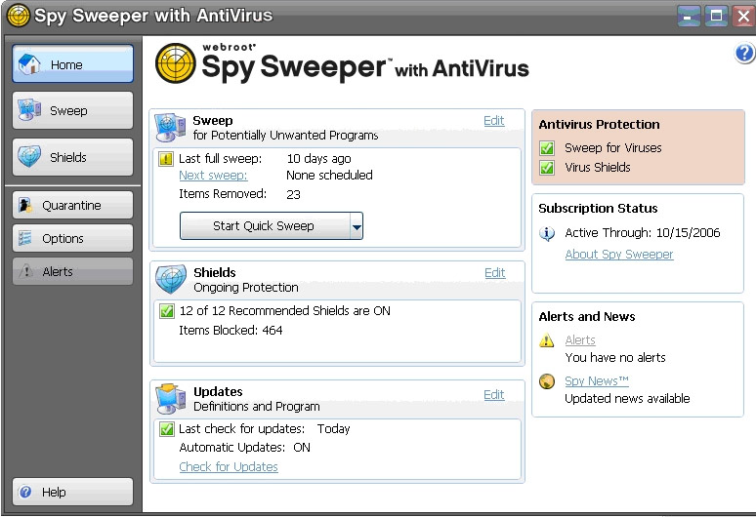
Task: Click the Sweep section computer icon
Action: point(171,128)
